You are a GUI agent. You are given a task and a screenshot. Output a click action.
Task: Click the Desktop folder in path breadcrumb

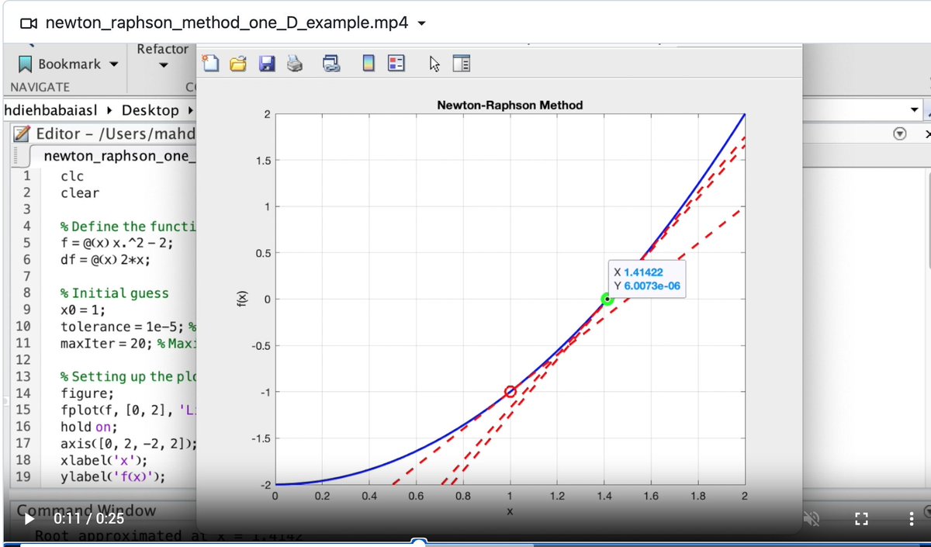(151, 109)
